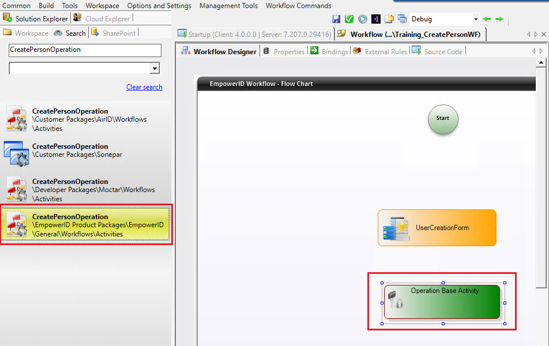549x346 pixels.
Task: Click the Save disk icon
Action: point(336,19)
